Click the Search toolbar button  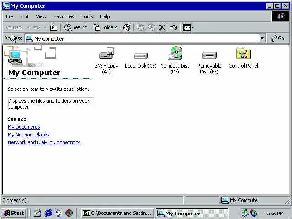[x=76, y=27]
